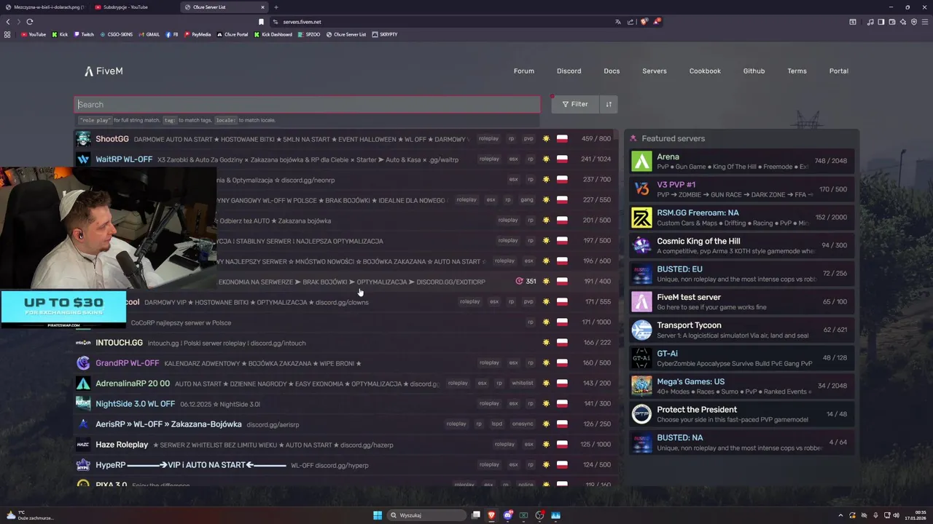The height and width of the screenshot is (524, 933).
Task: Open the Portal link in the header
Action: [839, 71]
